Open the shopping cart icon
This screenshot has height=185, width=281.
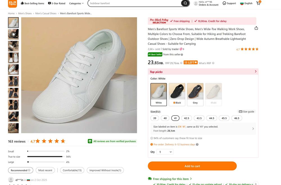(x=258, y=3)
